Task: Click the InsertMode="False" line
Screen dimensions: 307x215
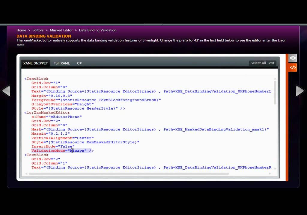Action: point(53,146)
